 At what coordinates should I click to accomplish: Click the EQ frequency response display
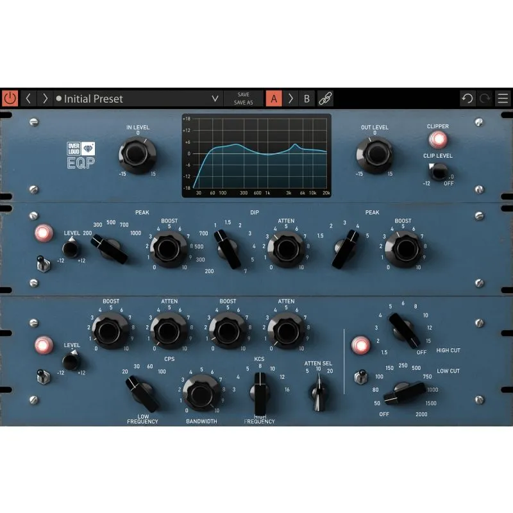pyautogui.click(x=256, y=156)
